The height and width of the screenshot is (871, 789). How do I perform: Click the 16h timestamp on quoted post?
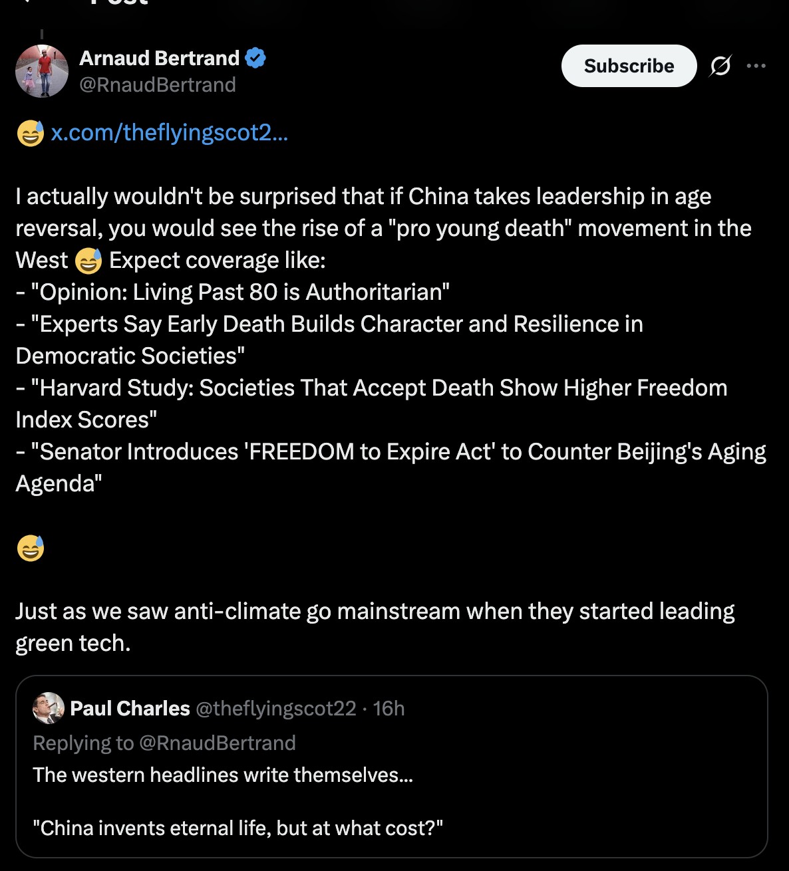click(x=389, y=709)
